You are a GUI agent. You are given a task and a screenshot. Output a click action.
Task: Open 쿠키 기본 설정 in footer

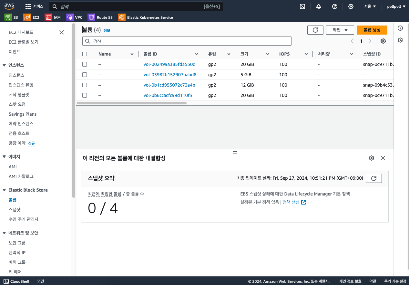click(x=395, y=281)
